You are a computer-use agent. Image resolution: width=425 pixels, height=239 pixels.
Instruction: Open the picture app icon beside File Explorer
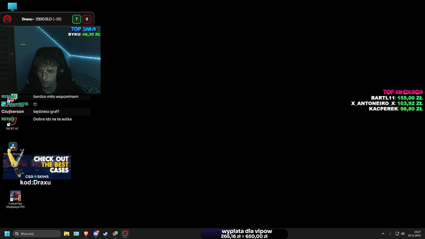[76, 234]
